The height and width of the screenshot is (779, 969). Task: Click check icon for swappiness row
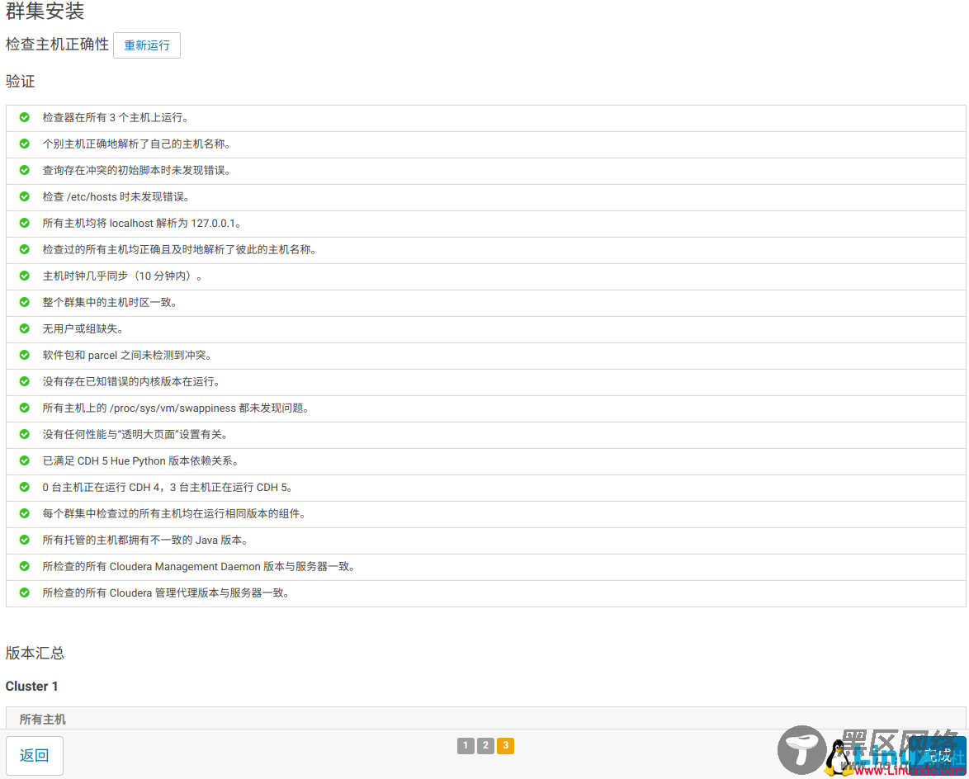tap(24, 408)
